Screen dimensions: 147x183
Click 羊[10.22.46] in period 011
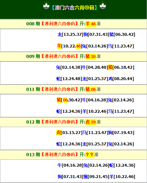click(95, 111)
